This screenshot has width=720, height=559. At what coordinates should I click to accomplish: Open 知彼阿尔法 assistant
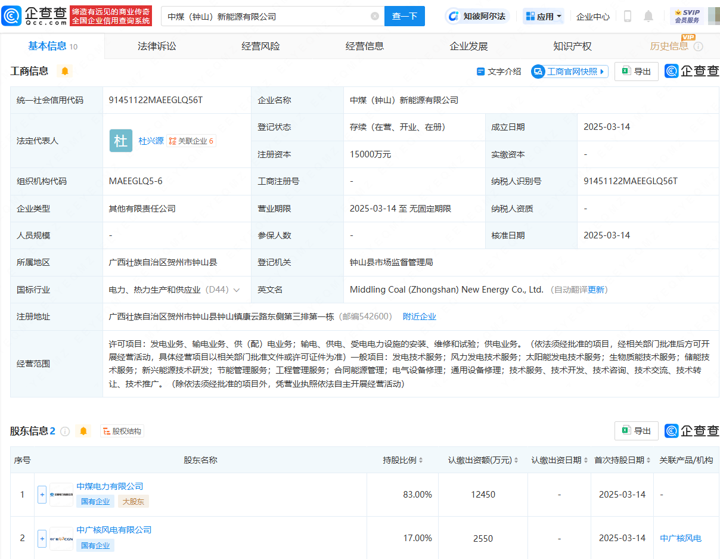[477, 17]
